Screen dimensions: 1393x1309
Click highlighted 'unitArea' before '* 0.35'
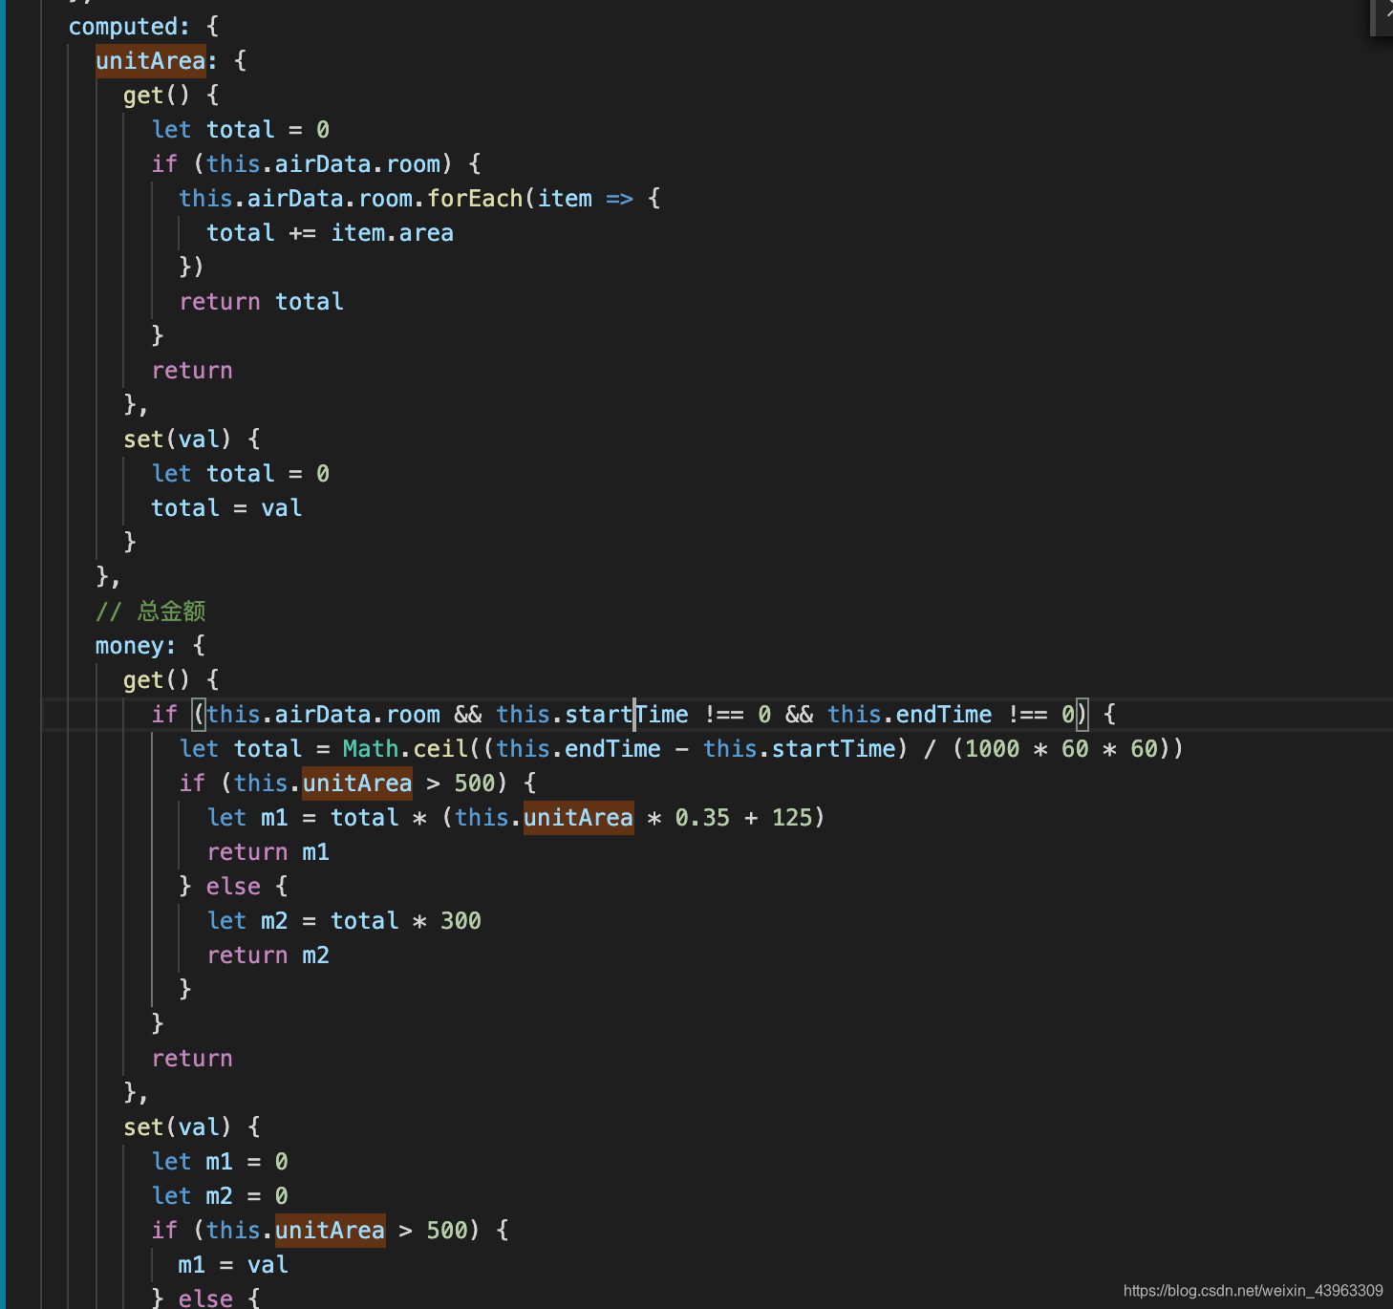click(x=578, y=818)
